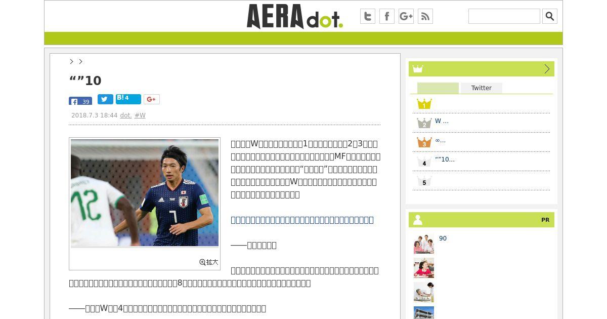Image resolution: width=607 pixels, height=319 pixels.
Task: Open rank 4 article "“”10..."
Action: [445, 159]
